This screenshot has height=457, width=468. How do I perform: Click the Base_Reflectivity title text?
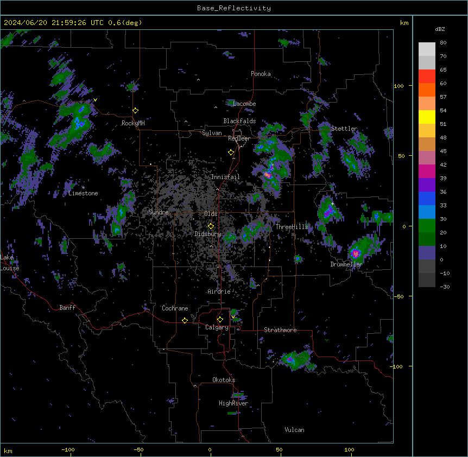[234, 8]
